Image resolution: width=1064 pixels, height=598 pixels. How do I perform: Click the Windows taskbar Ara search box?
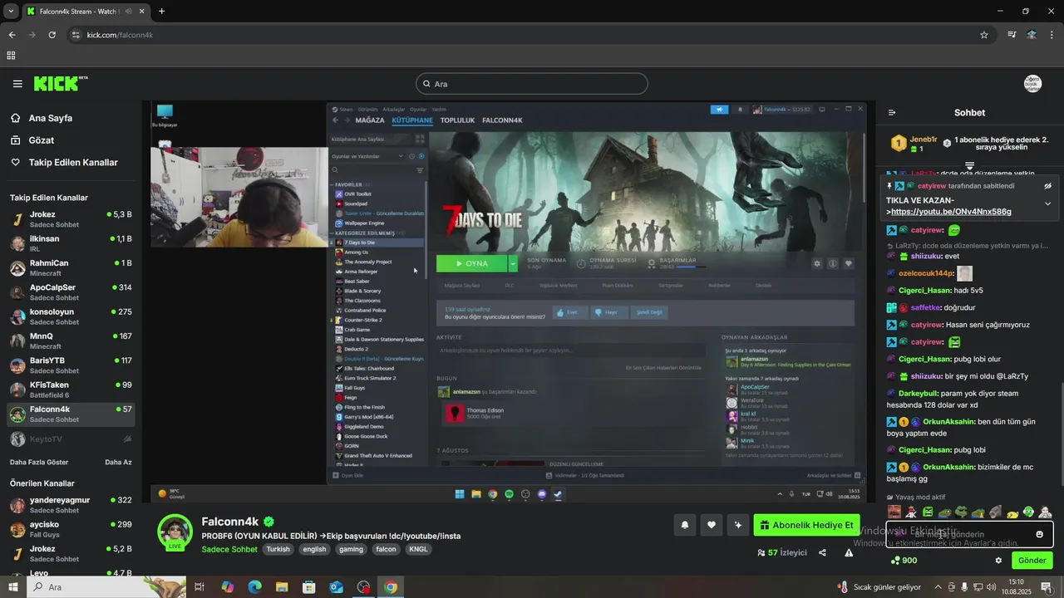click(106, 587)
